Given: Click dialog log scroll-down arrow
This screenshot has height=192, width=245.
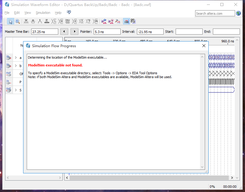Looking at the screenshot, I should pyautogui.click(x=202, y=167).
